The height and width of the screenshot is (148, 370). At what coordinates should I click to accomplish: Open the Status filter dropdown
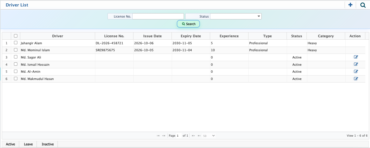(x=236, y=16)
